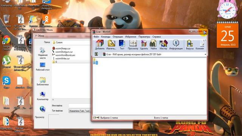Go up one folder level in WinRAR
This screenshot has height=136, width=242.
96,54
